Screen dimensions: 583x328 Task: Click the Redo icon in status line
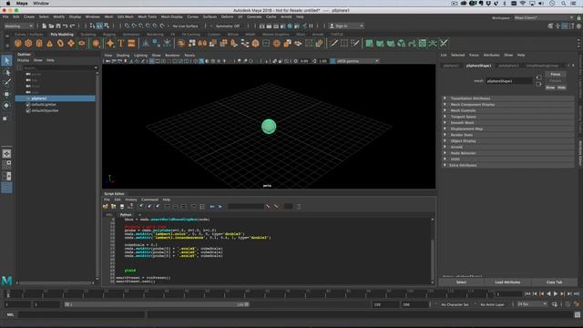coord(73,26)
